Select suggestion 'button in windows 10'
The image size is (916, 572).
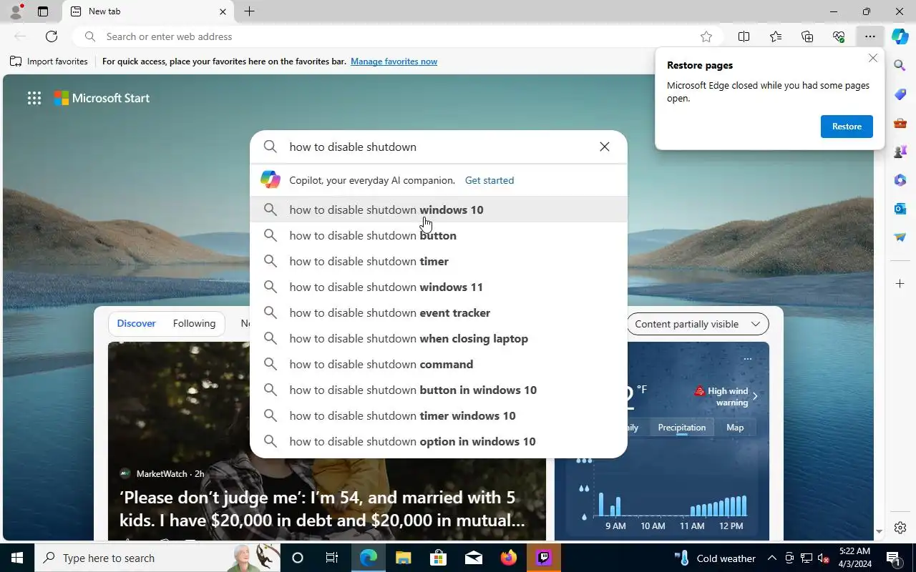pos(439,390)
